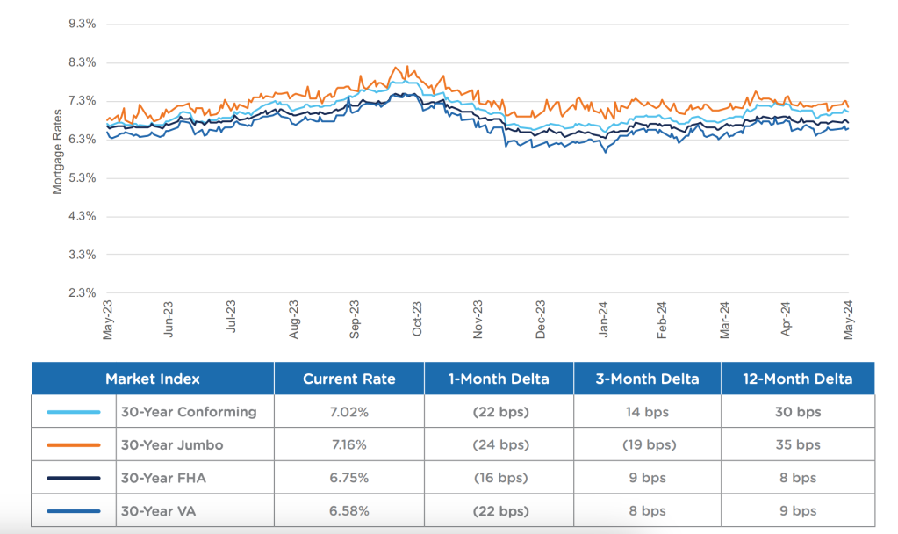Viewport: 898px width, 534px height.
Task: Select the 30-Year Conforming row label
Action: pos(189,412)
